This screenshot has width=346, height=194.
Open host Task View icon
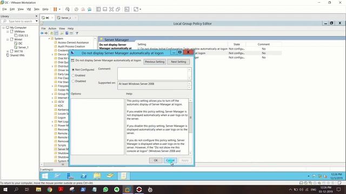point(27,190)
